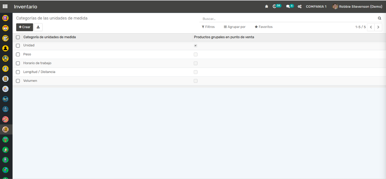Open the COMPANIA 1 company menu
This screenshot has width=386, height=179.
(316, 7)
